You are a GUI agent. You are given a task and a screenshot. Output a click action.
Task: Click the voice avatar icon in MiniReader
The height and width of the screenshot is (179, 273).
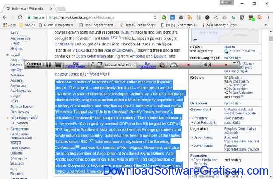click(x=100, y=65)
